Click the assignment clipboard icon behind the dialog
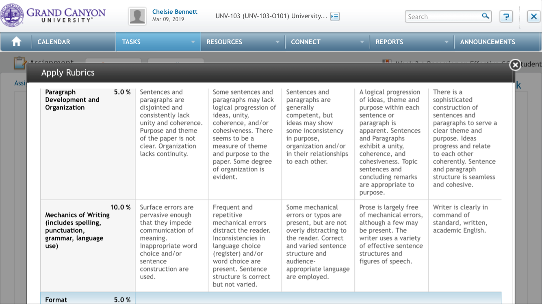The width and height of the screenshot is (542, 304). click(x=20, y=63)
